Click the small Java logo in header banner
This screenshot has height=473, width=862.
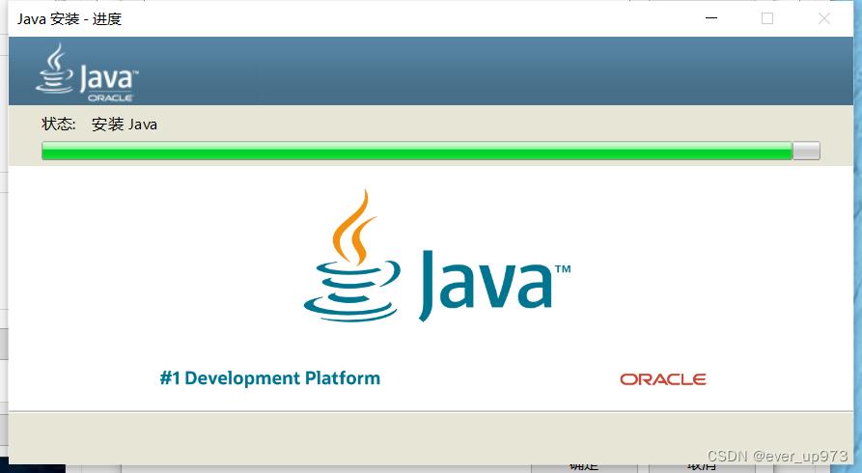tap(87, 72)
